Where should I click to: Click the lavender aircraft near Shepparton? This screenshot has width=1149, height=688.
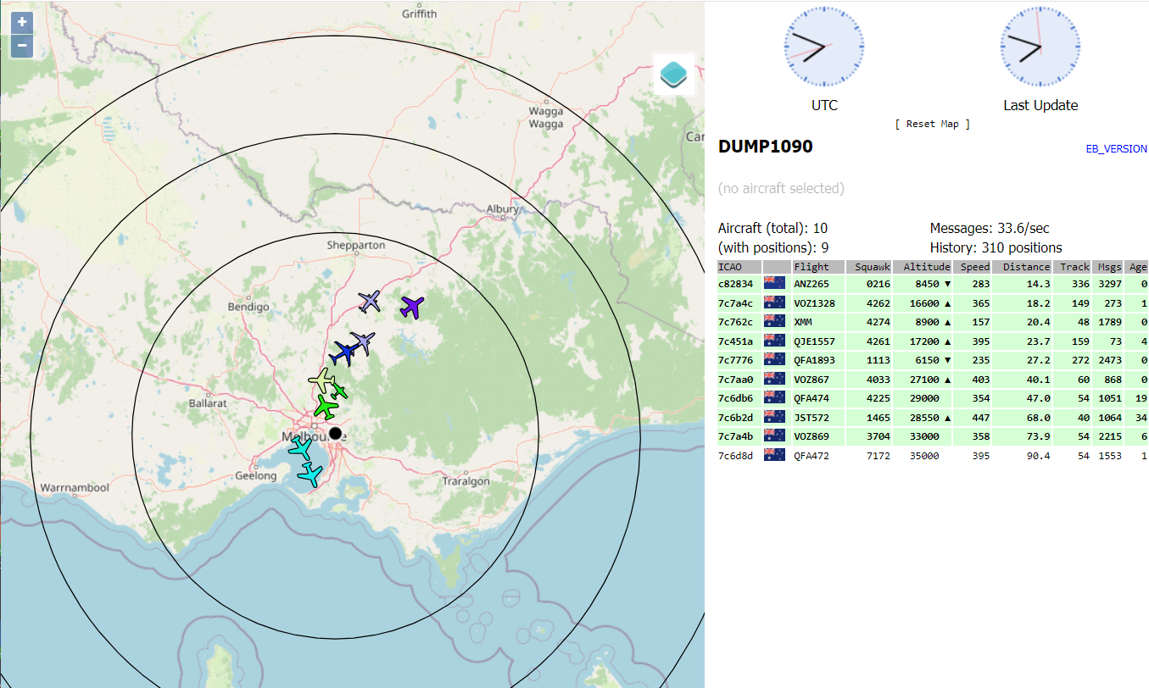[x=369, y=300]
